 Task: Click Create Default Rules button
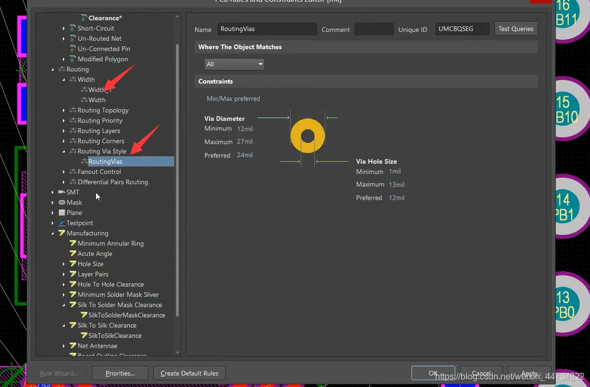coord(189,373)
